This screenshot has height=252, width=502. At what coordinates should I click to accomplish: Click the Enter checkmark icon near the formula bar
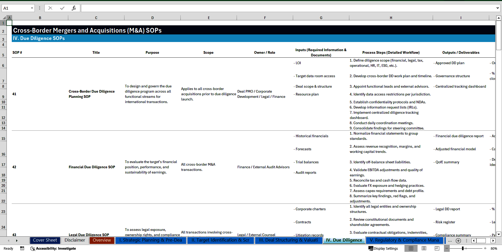point(62,8)
